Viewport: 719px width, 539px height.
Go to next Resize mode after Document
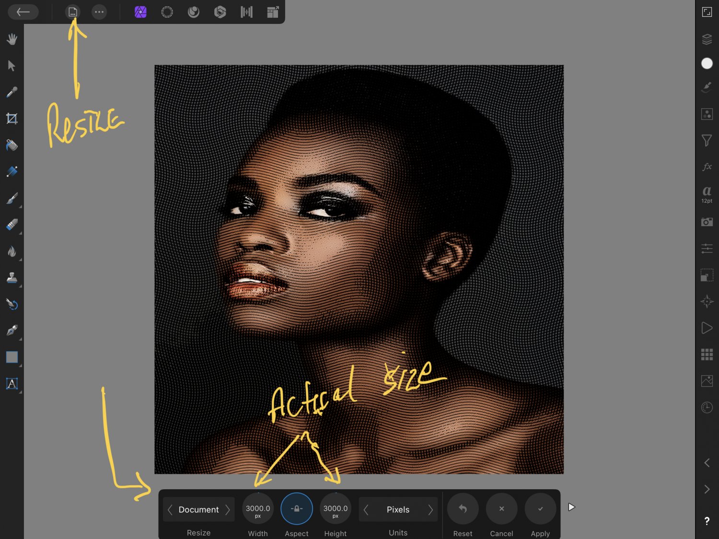click(228, 510)
